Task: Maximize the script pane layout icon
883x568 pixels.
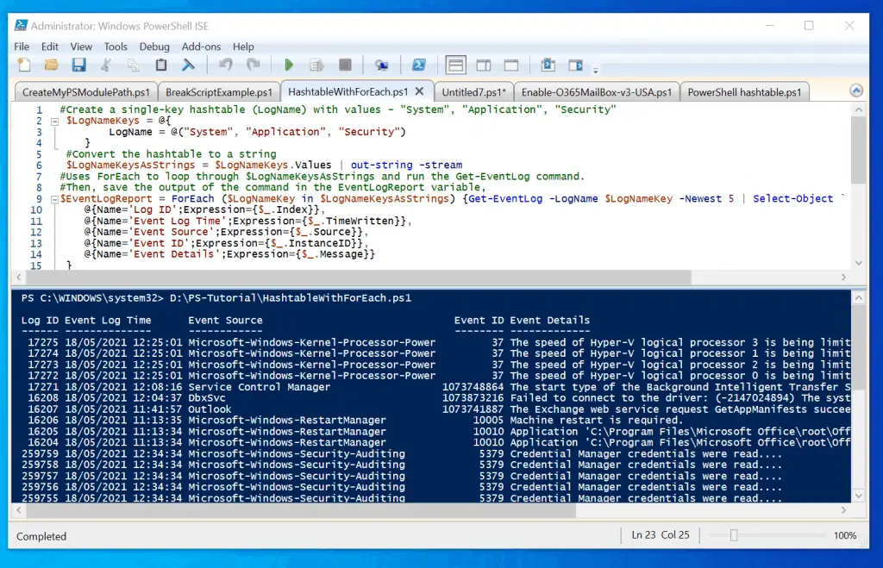Action: [511, 66]
